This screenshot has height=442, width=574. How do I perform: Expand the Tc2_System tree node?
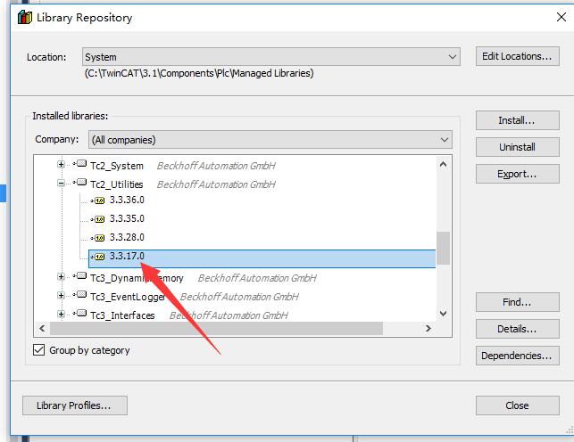click(61, 164)
